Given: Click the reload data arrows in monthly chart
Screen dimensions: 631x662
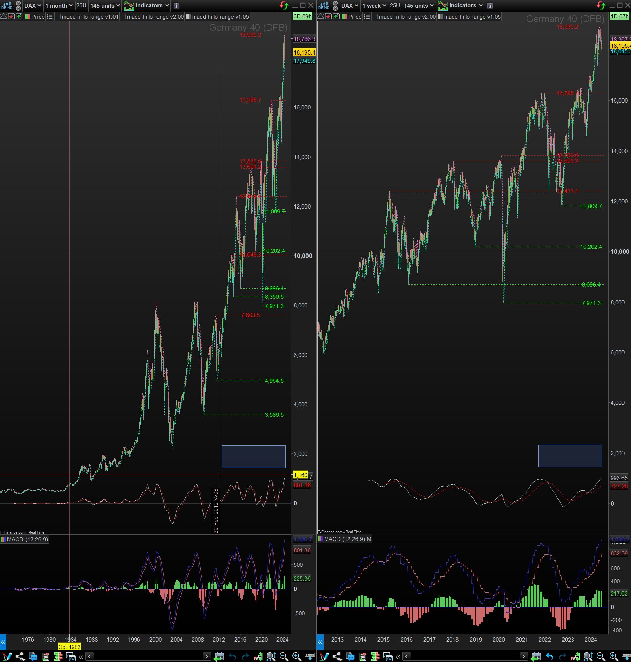Looking at the screenshot, I should (x=284, y=5).
